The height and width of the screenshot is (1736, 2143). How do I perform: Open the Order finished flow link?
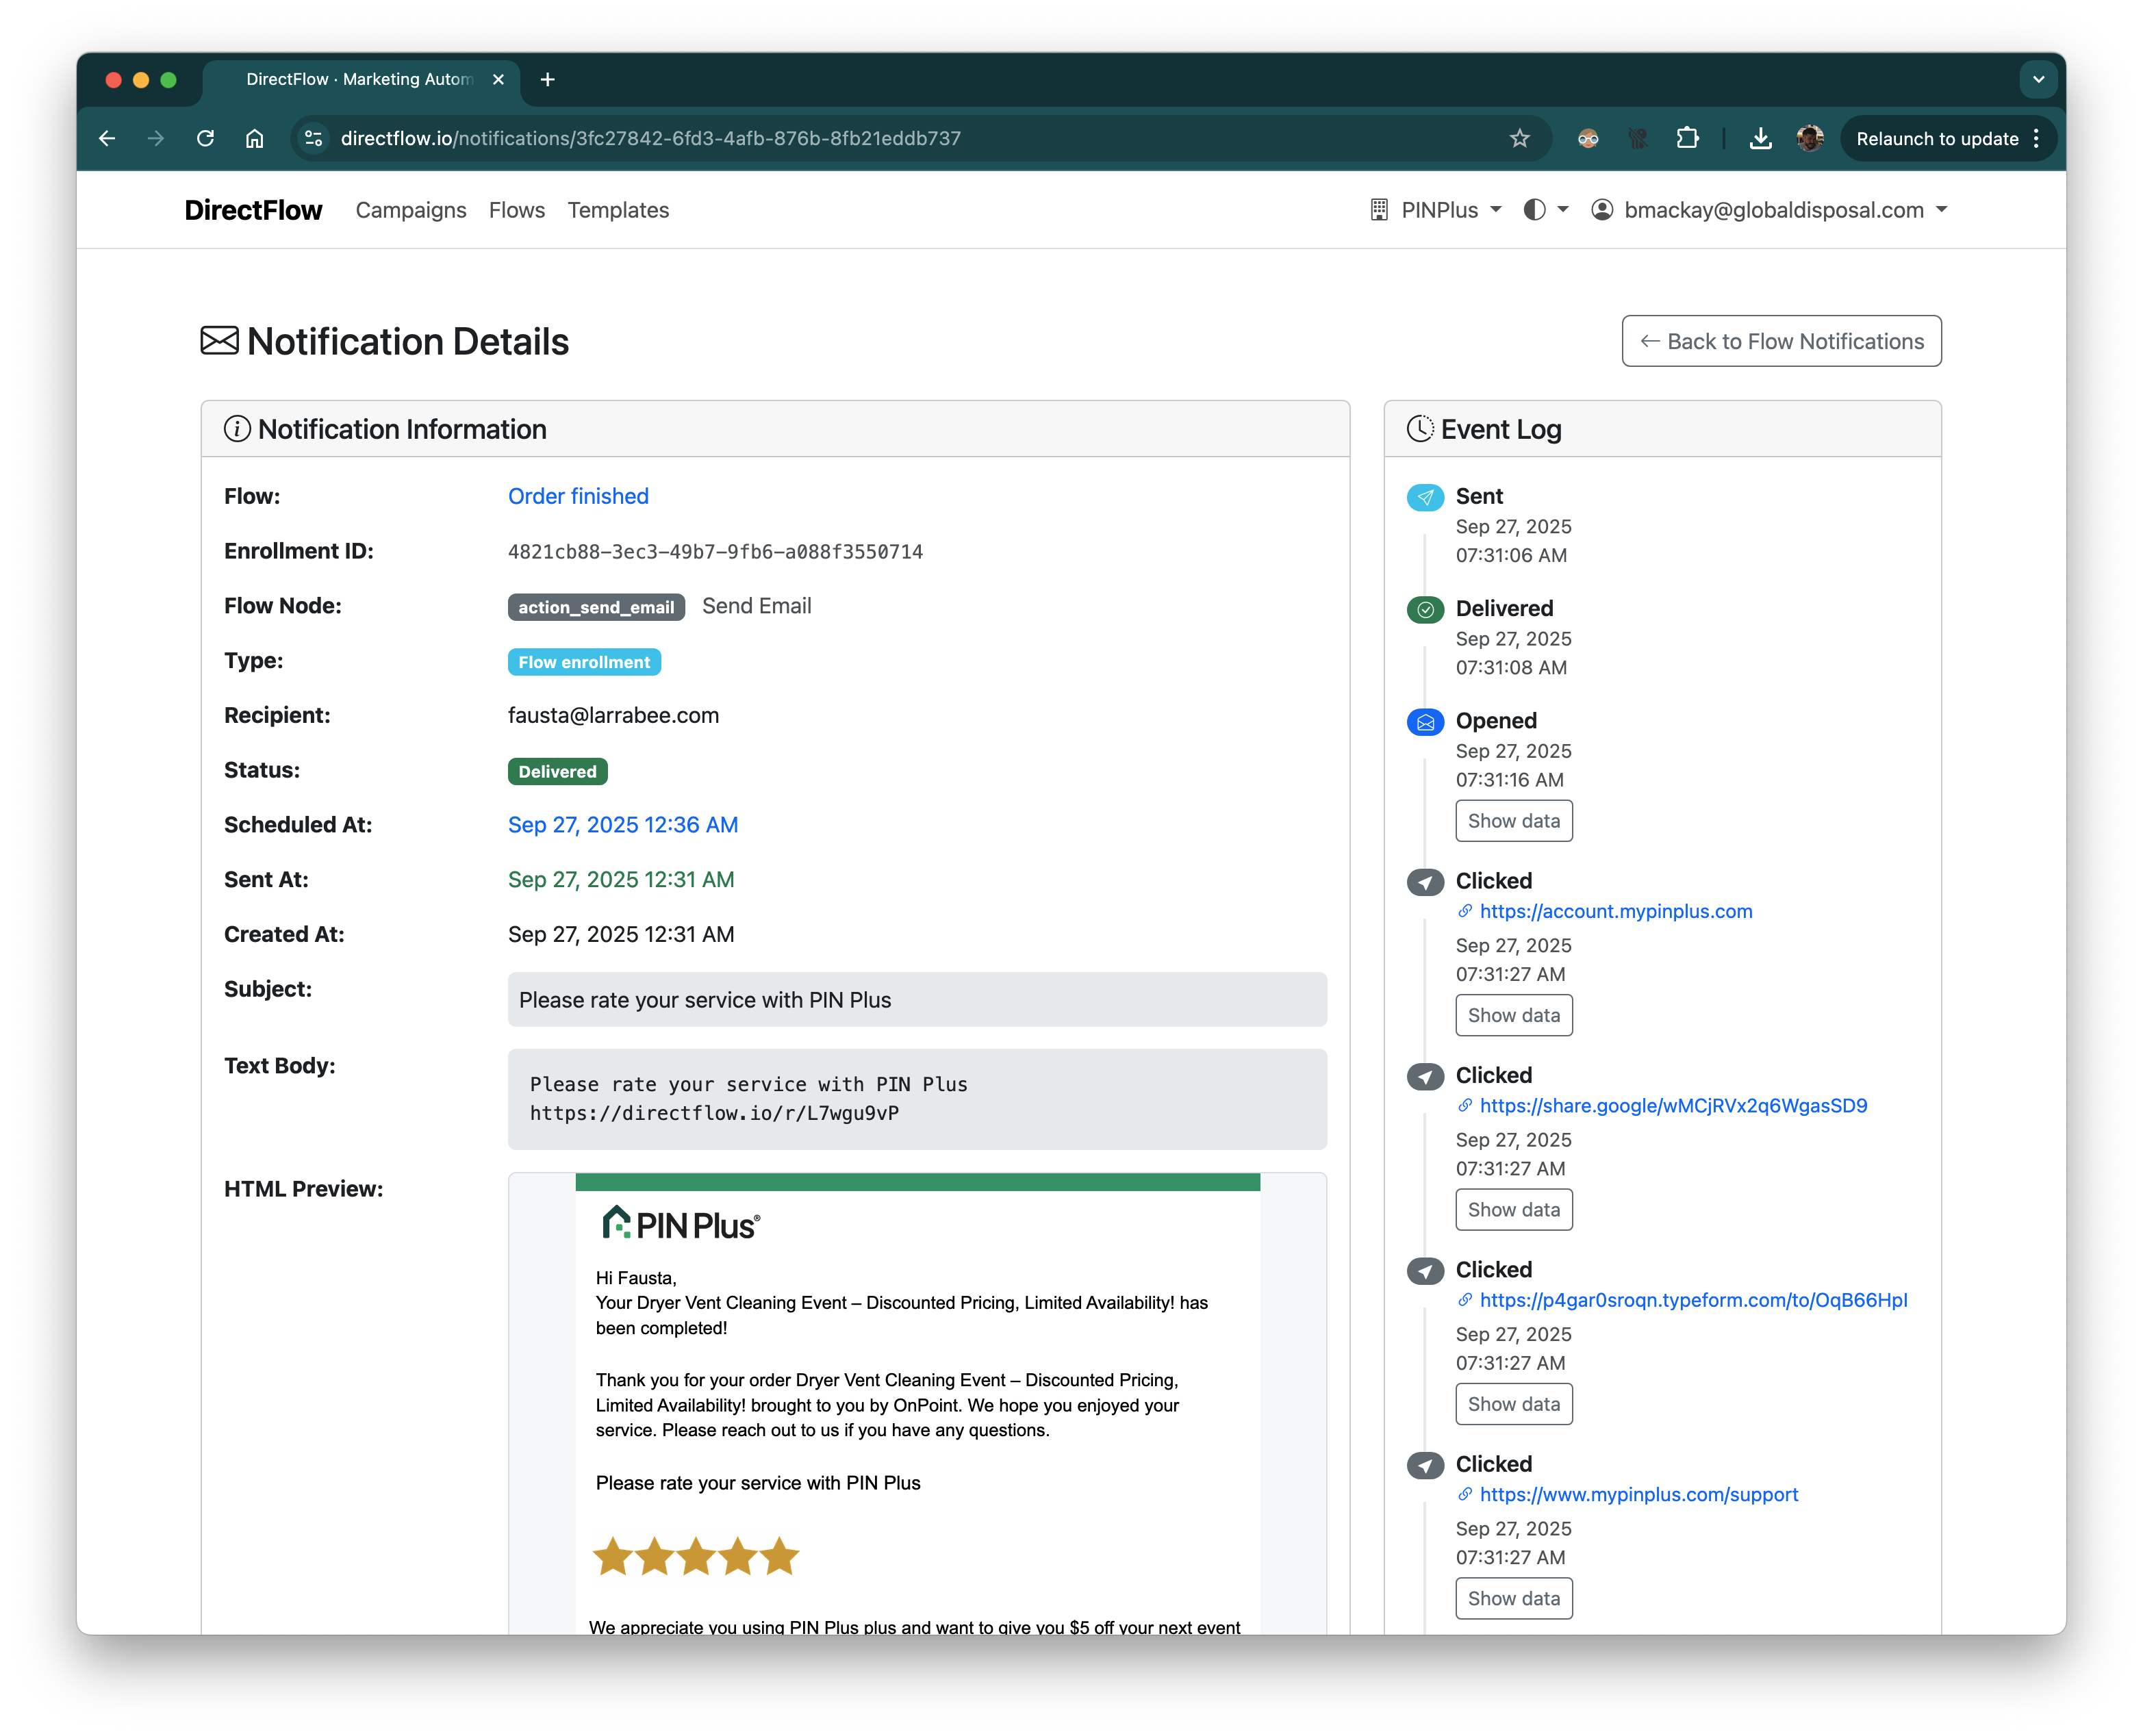coord(578,497)
